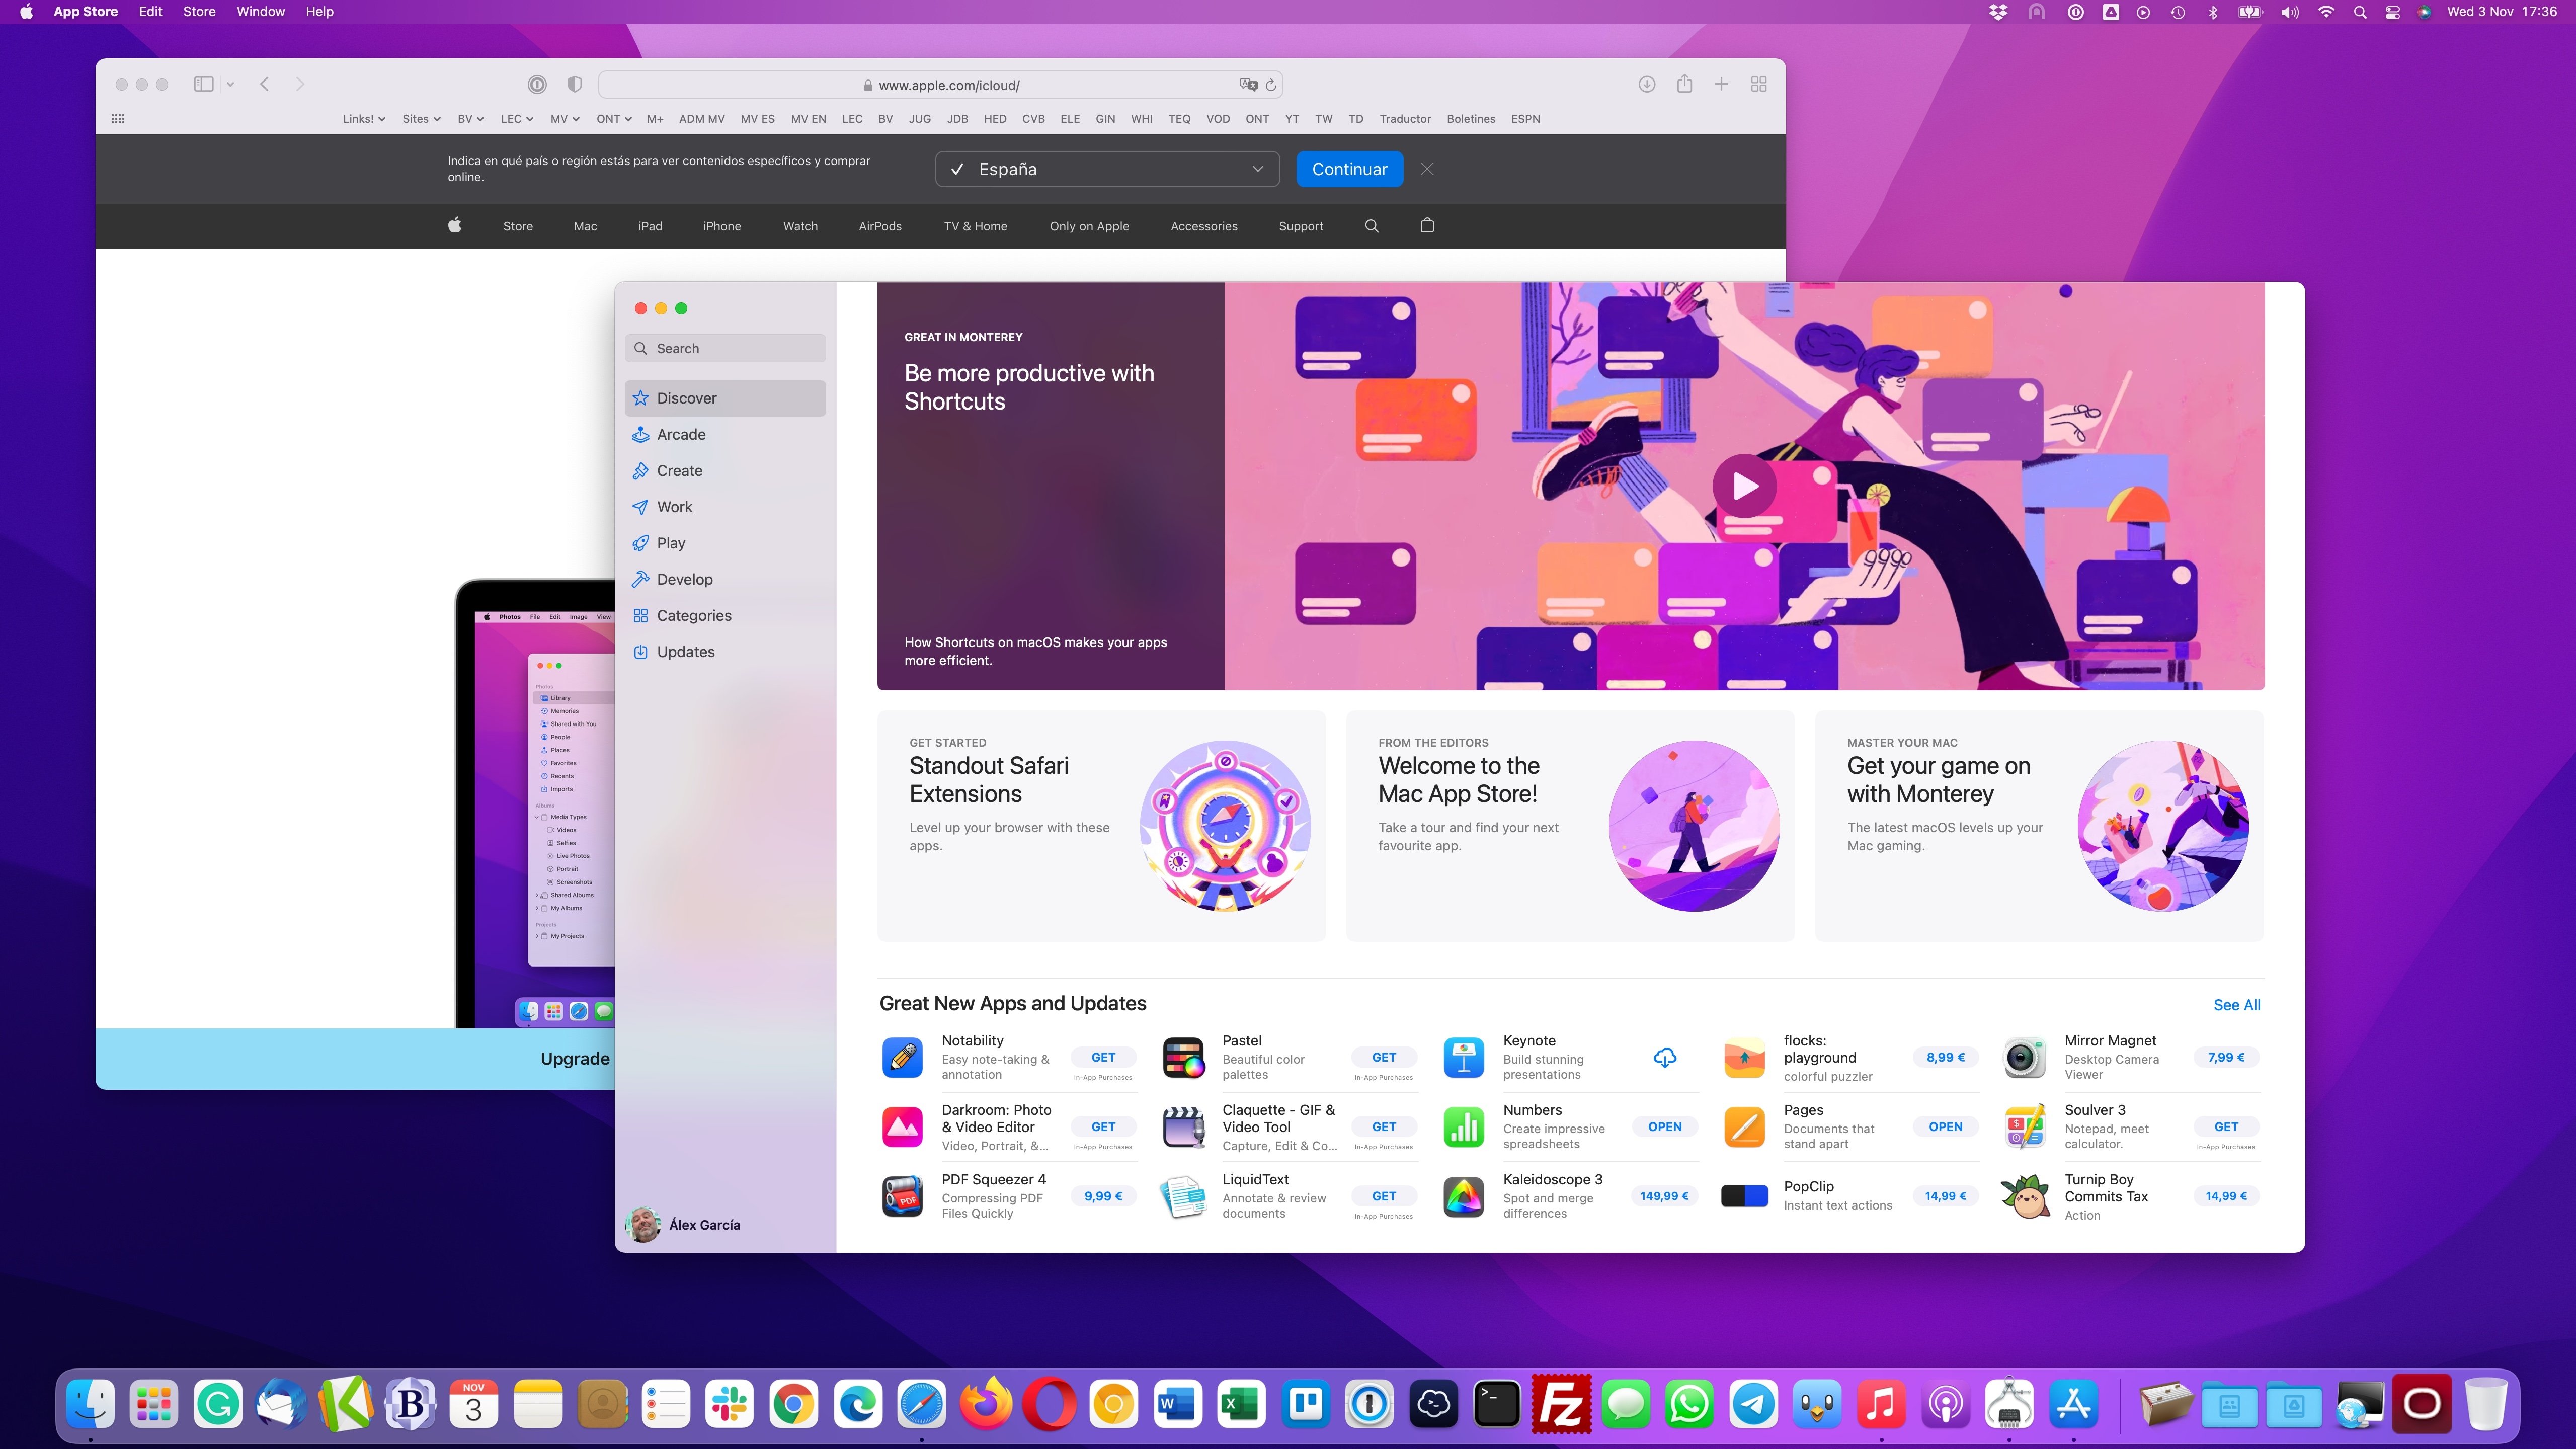Expand the LEC bookmarks folder with chevron
The width and height of the screenshot is (2576, 1449).
[x=517, y=118]
